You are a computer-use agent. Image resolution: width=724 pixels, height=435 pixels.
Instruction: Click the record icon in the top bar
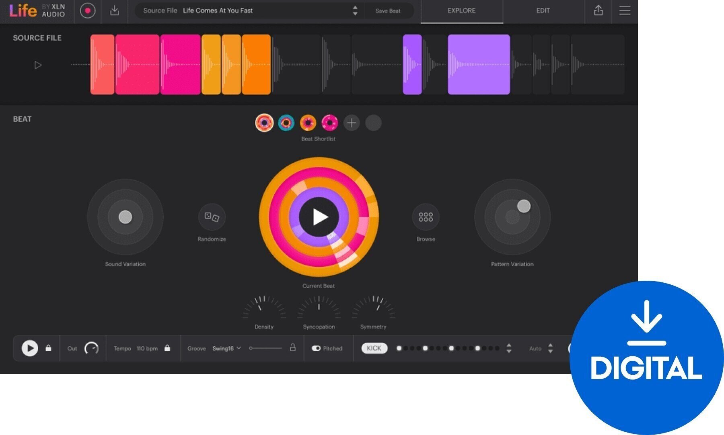pyautogui.click(x=88, y=11)
